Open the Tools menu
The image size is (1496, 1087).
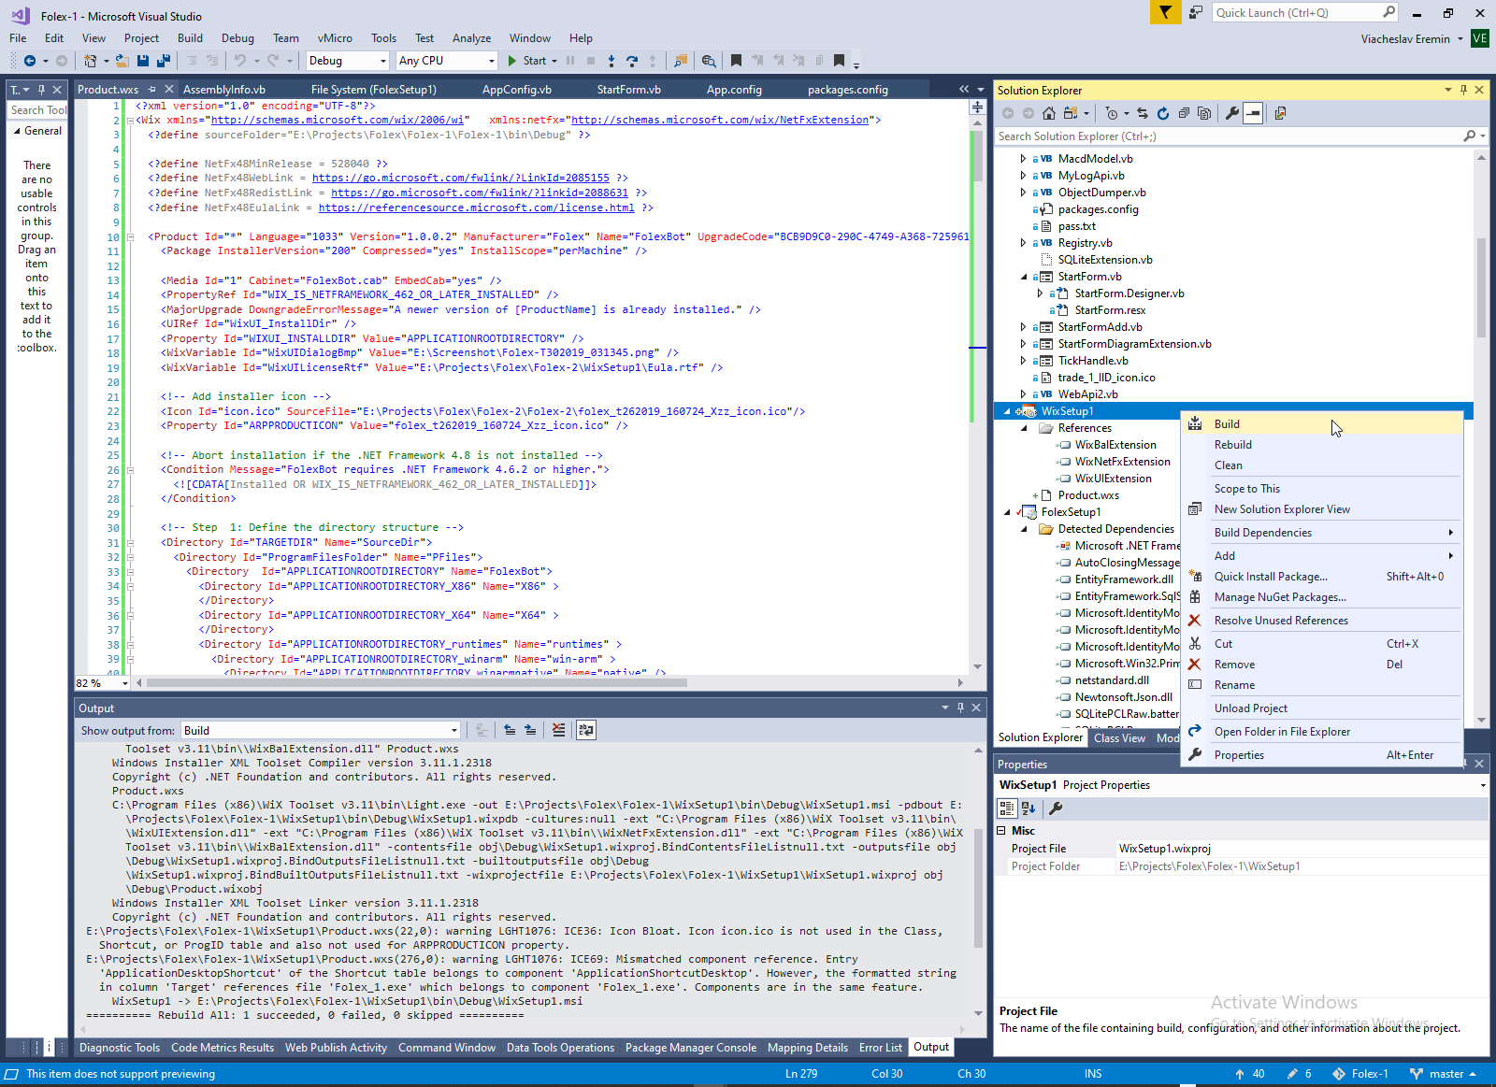[x=383, y=38]
